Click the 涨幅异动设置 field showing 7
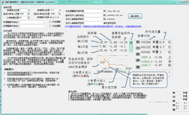This screenshot has height=115, width=189. 23,10
